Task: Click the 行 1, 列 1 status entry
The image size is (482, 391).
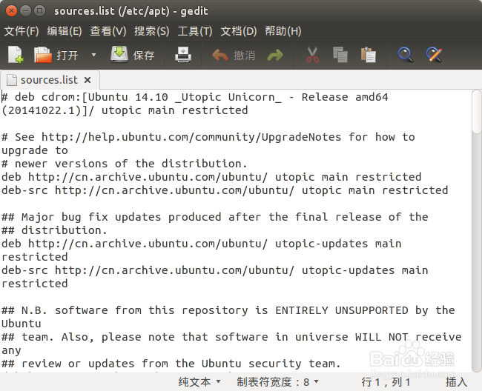Action: tap(386, 382)
